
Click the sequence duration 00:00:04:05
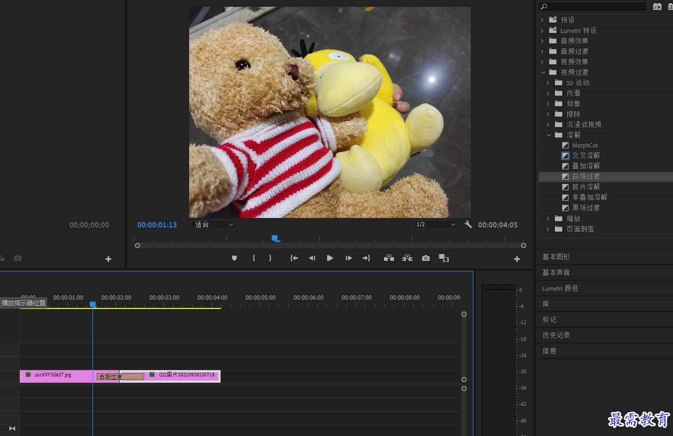[x=498, y=225]
